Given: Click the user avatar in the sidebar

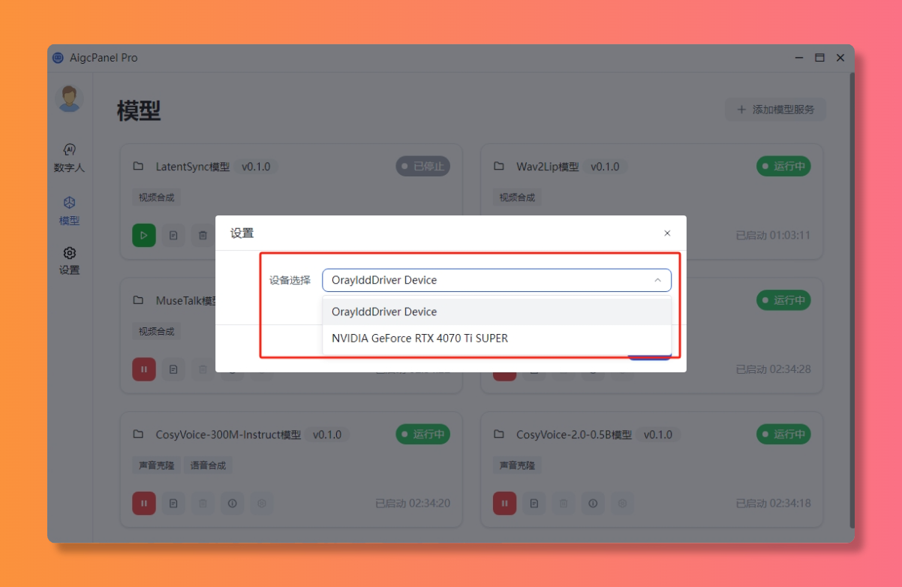Looking at the screenshot, I should pyautogui.click(x=70, y=98).
